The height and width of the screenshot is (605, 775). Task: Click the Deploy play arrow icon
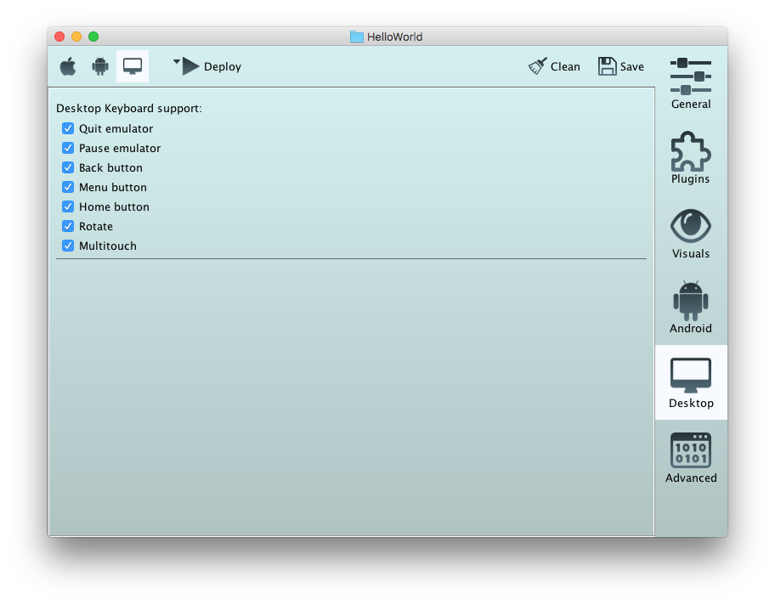pos(190,66)
